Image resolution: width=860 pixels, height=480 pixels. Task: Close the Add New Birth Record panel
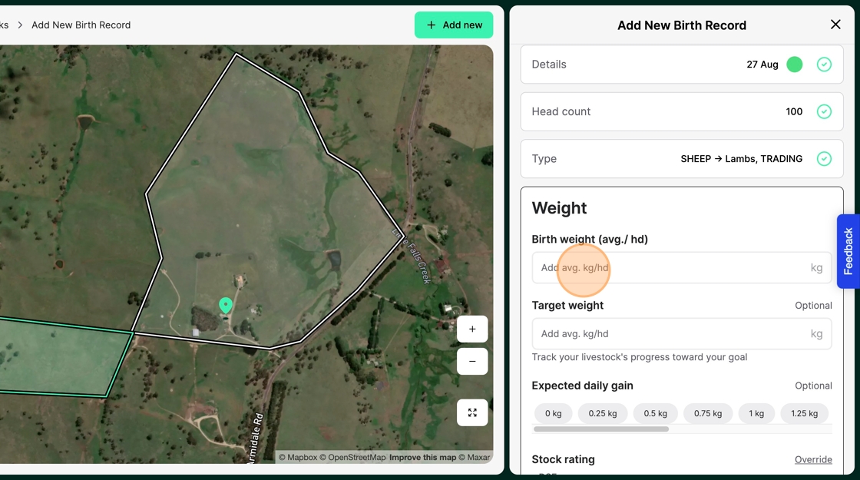[x=835, y=25]
